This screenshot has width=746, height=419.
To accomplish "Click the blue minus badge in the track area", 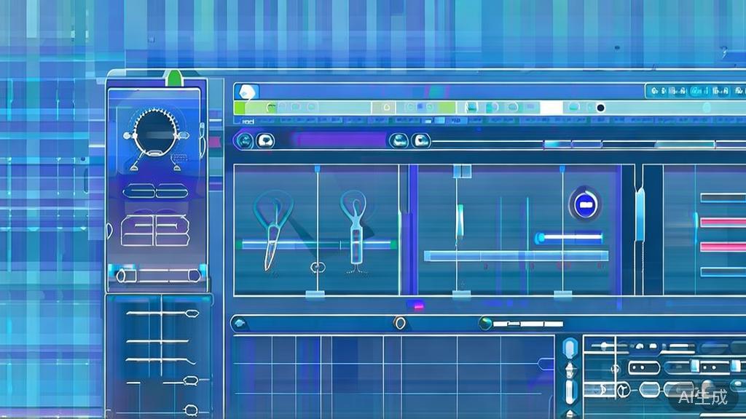I will tap(585, 205).
